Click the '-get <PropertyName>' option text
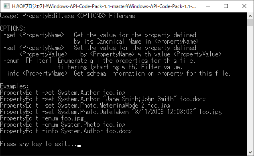 point(34,35)
